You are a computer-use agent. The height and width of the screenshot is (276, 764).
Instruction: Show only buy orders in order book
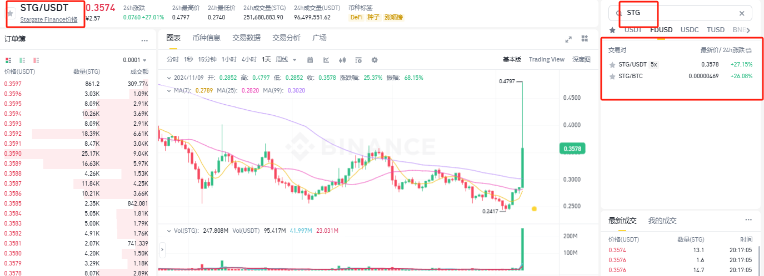(22, 60)
